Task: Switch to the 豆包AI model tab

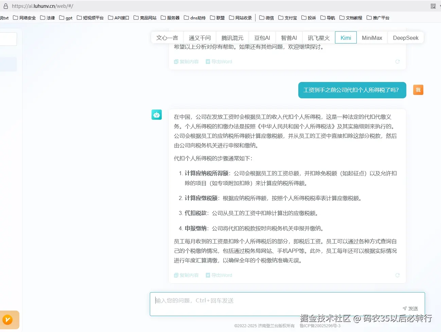Action: (262, 38)
